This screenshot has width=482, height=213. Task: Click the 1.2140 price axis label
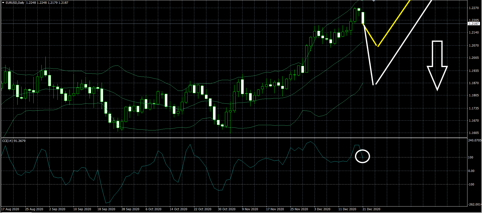point(474,33)
